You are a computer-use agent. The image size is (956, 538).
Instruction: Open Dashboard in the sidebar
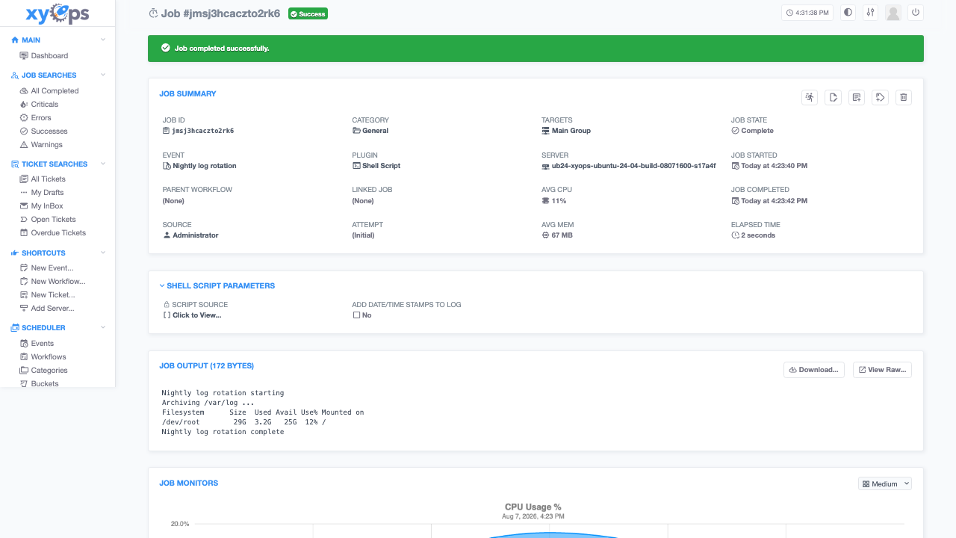pos(49,56)
